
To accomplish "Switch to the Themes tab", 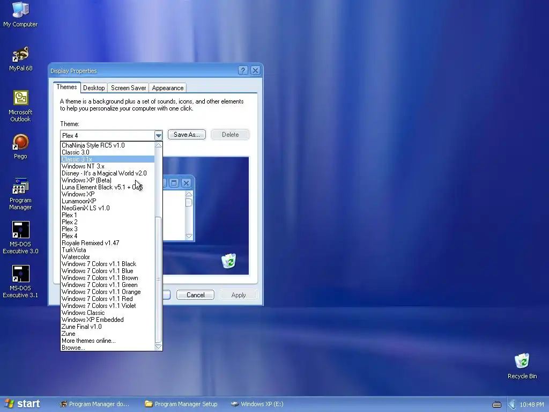I will point(66,87).
